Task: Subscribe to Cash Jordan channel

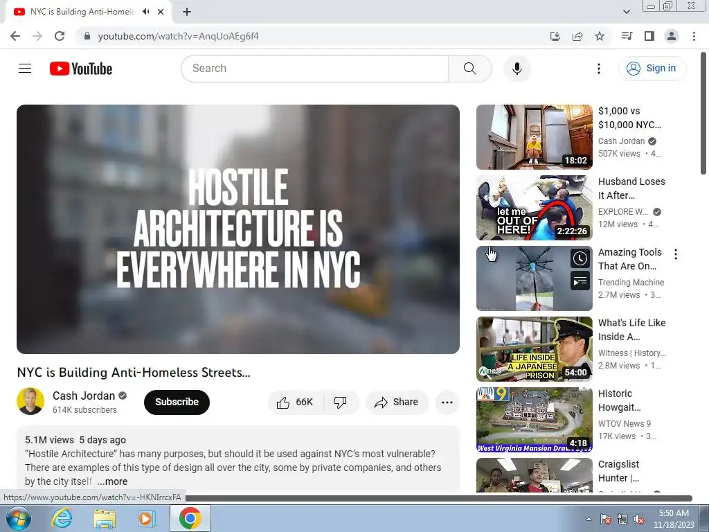Action: (177, 402)
